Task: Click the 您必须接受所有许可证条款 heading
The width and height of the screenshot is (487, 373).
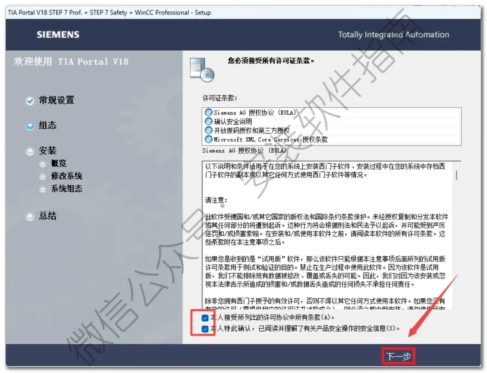Action: tap(271, 60)
